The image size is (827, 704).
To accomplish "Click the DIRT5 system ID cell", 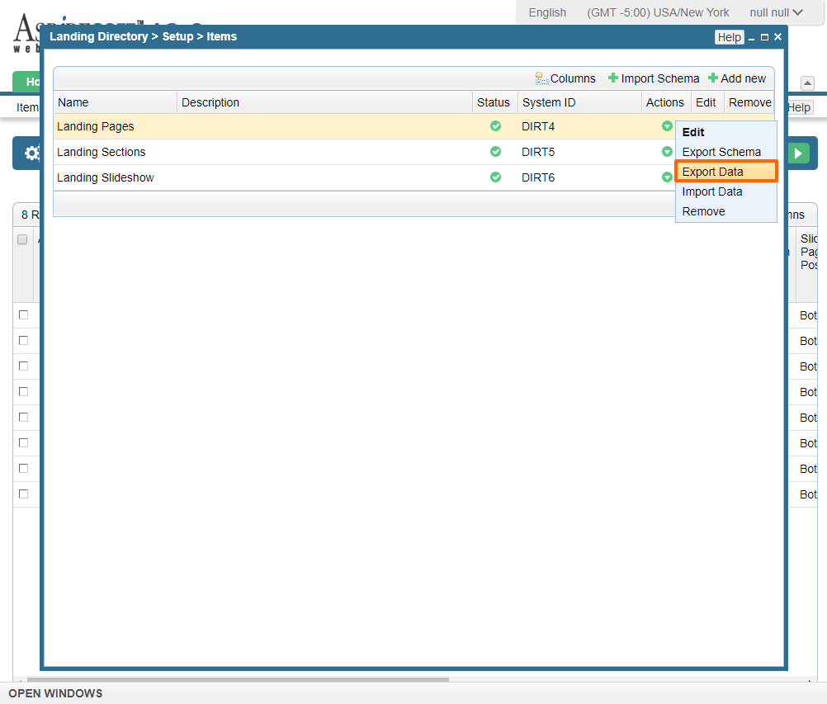I will (538, 152).
